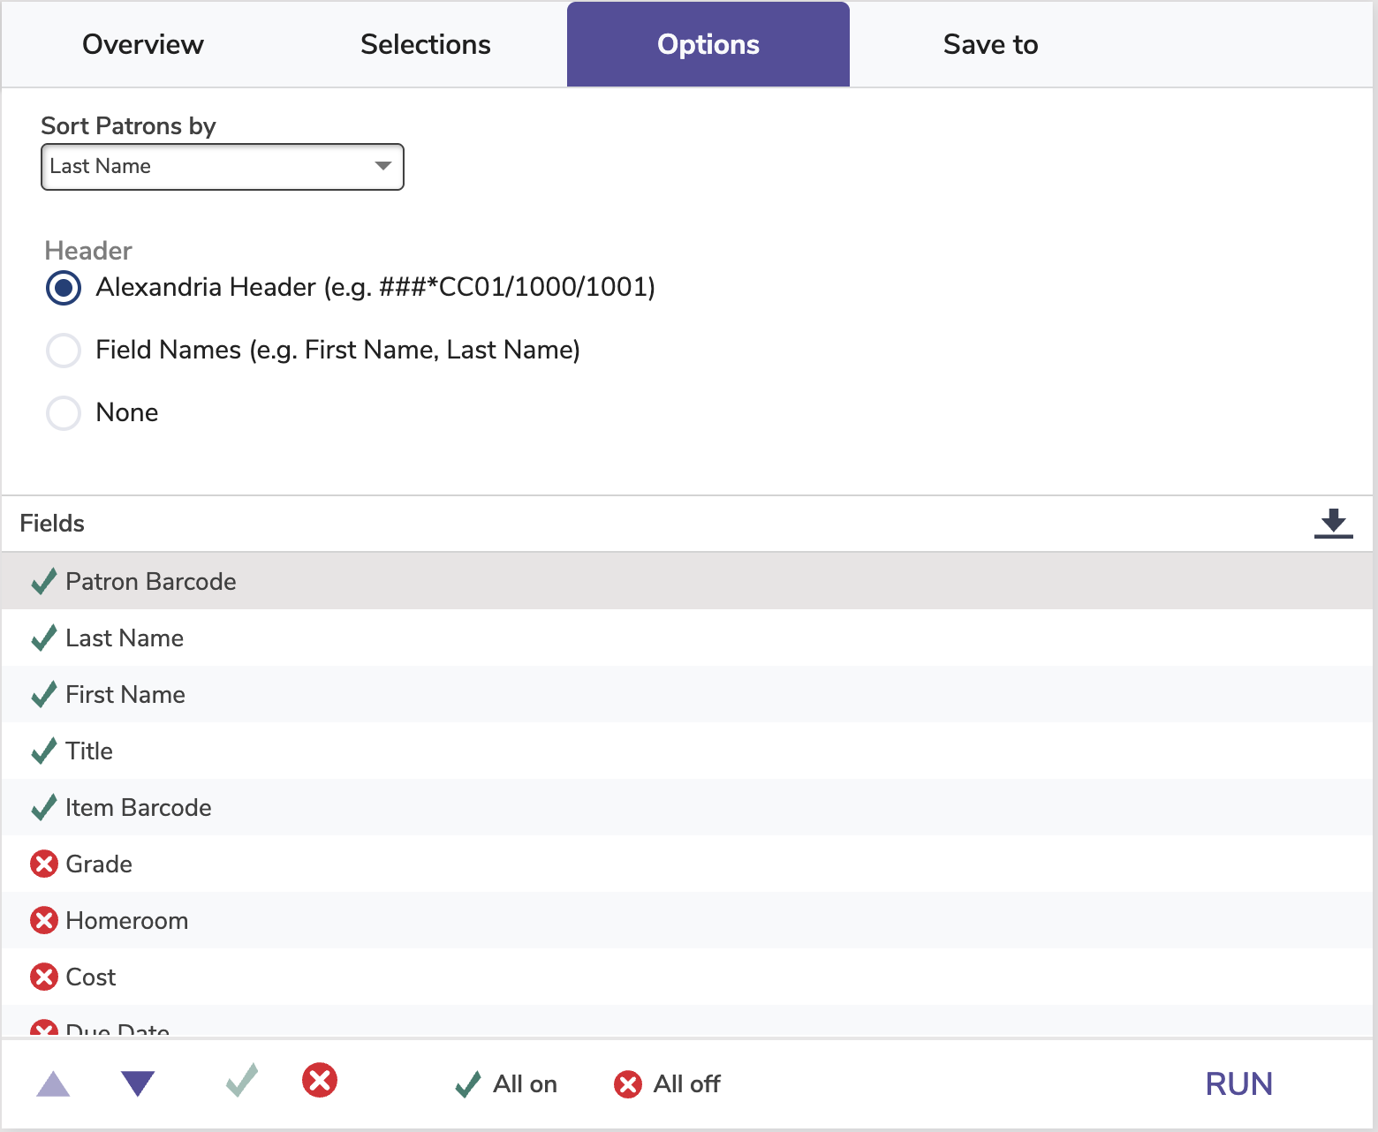Open the Sort Patrons by dropdown
Image resolution: width=1378 pixels, height=1132 pixels.
point(223,167)
